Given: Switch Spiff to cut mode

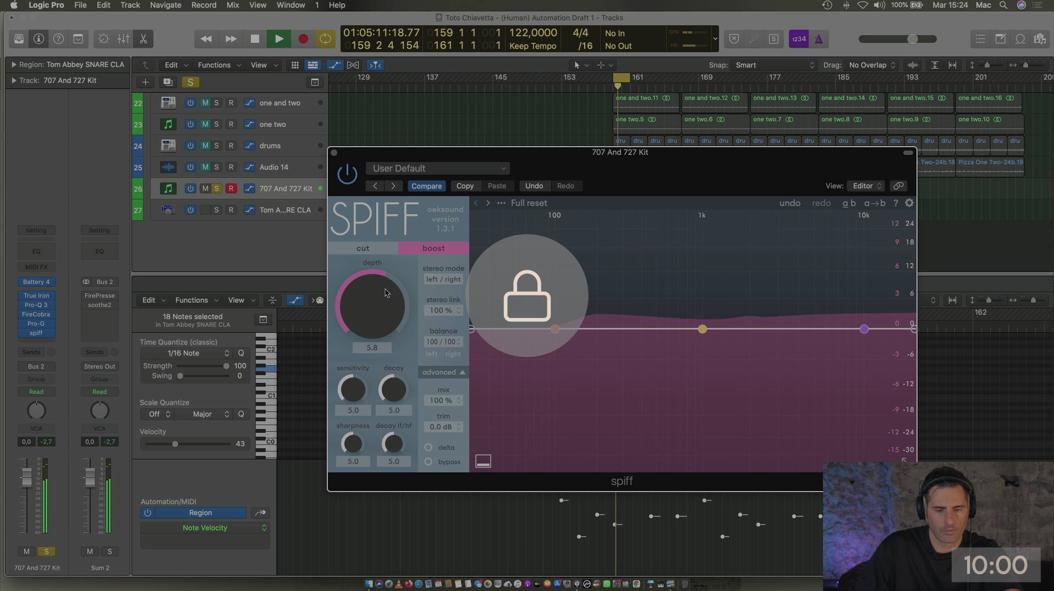Looking at the screenshot, I should pyautogui.click(x=363, y=248).
